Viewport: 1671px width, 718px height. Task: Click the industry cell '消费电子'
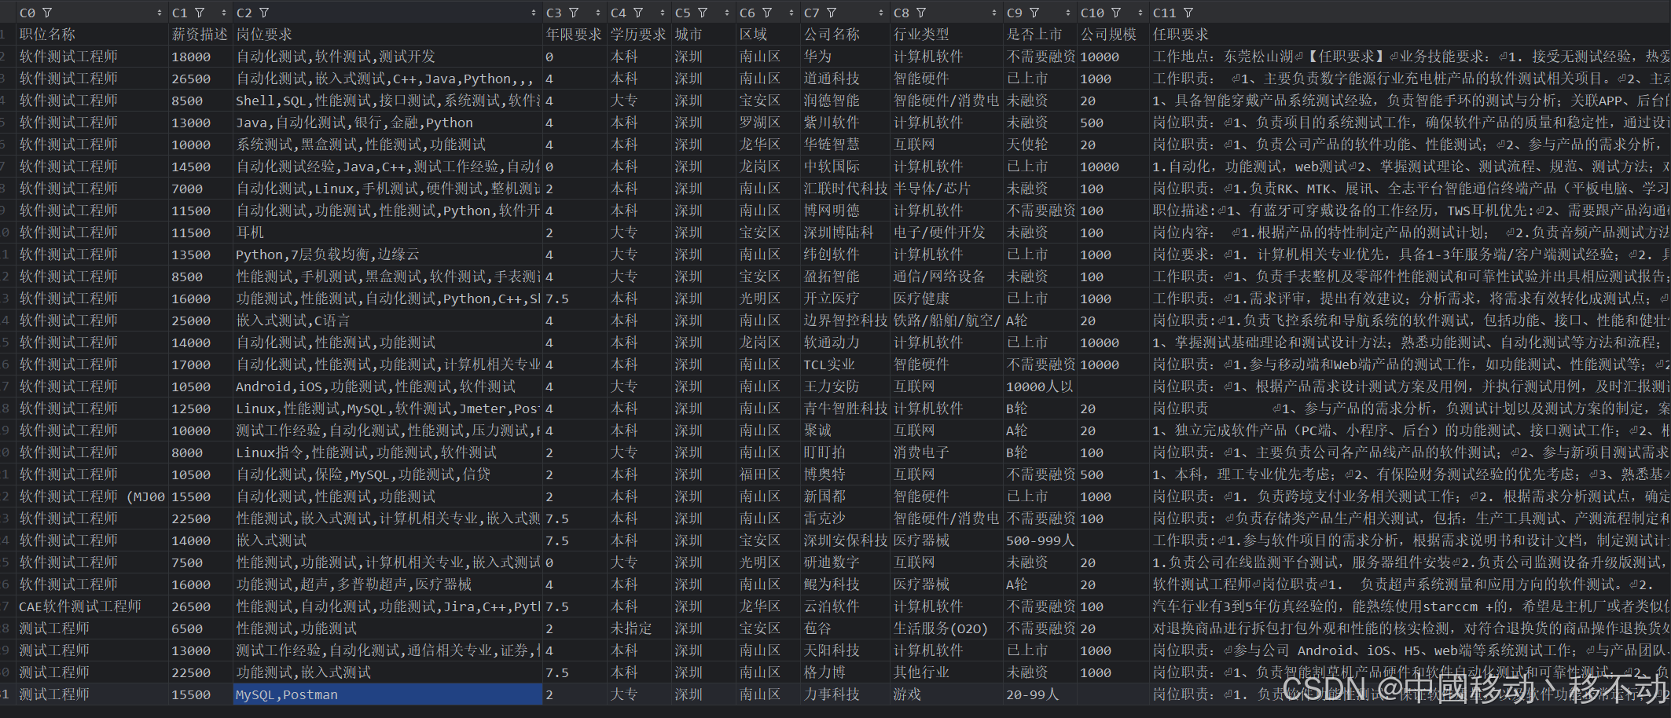click(921, 452)
